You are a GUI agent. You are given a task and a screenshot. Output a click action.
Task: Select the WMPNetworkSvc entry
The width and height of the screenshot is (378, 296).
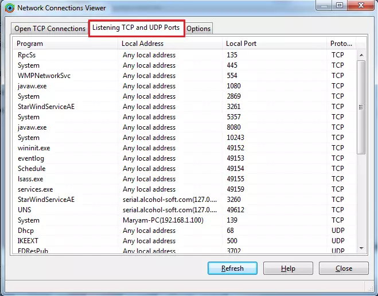click(x=44, y=76)
